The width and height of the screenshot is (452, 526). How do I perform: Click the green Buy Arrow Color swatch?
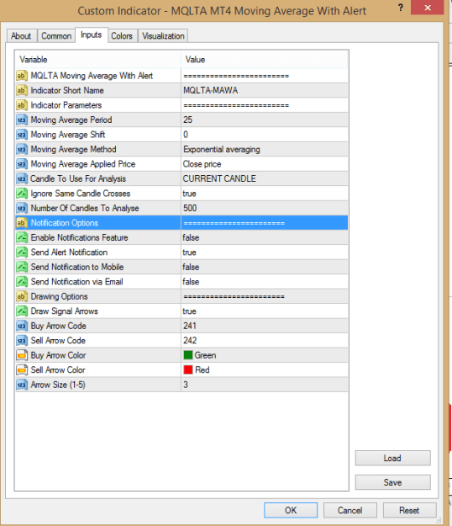(188, 355)
